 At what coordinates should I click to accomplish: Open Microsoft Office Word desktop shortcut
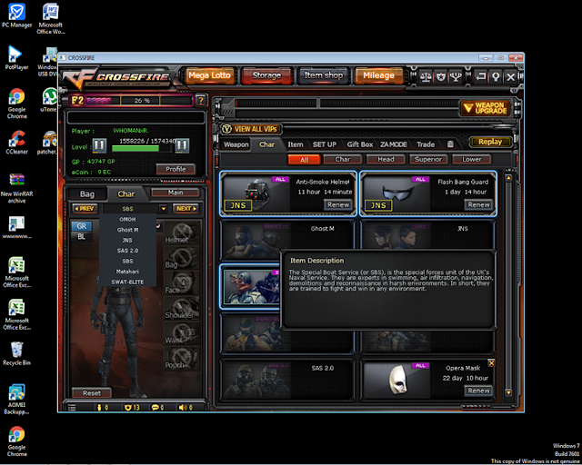pos(51,18)
